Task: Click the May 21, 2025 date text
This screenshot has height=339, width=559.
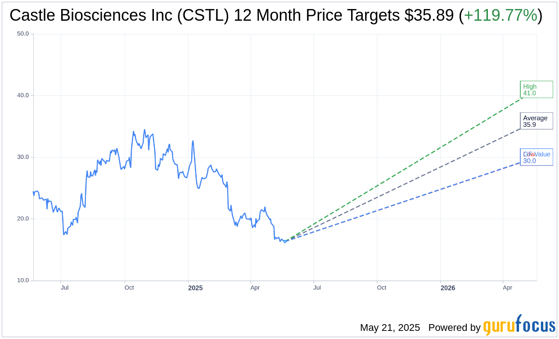Action: (x=390, y=328)
